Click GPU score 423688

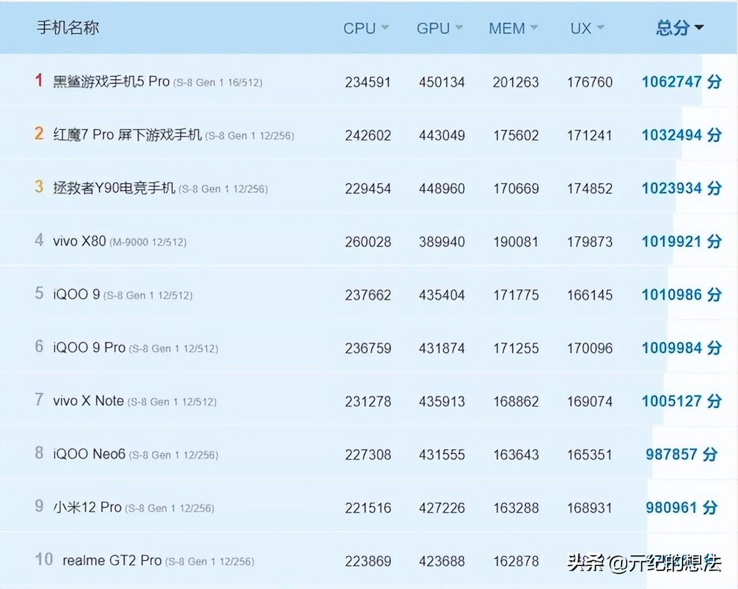pyautogui.click(x=442, y=561)
